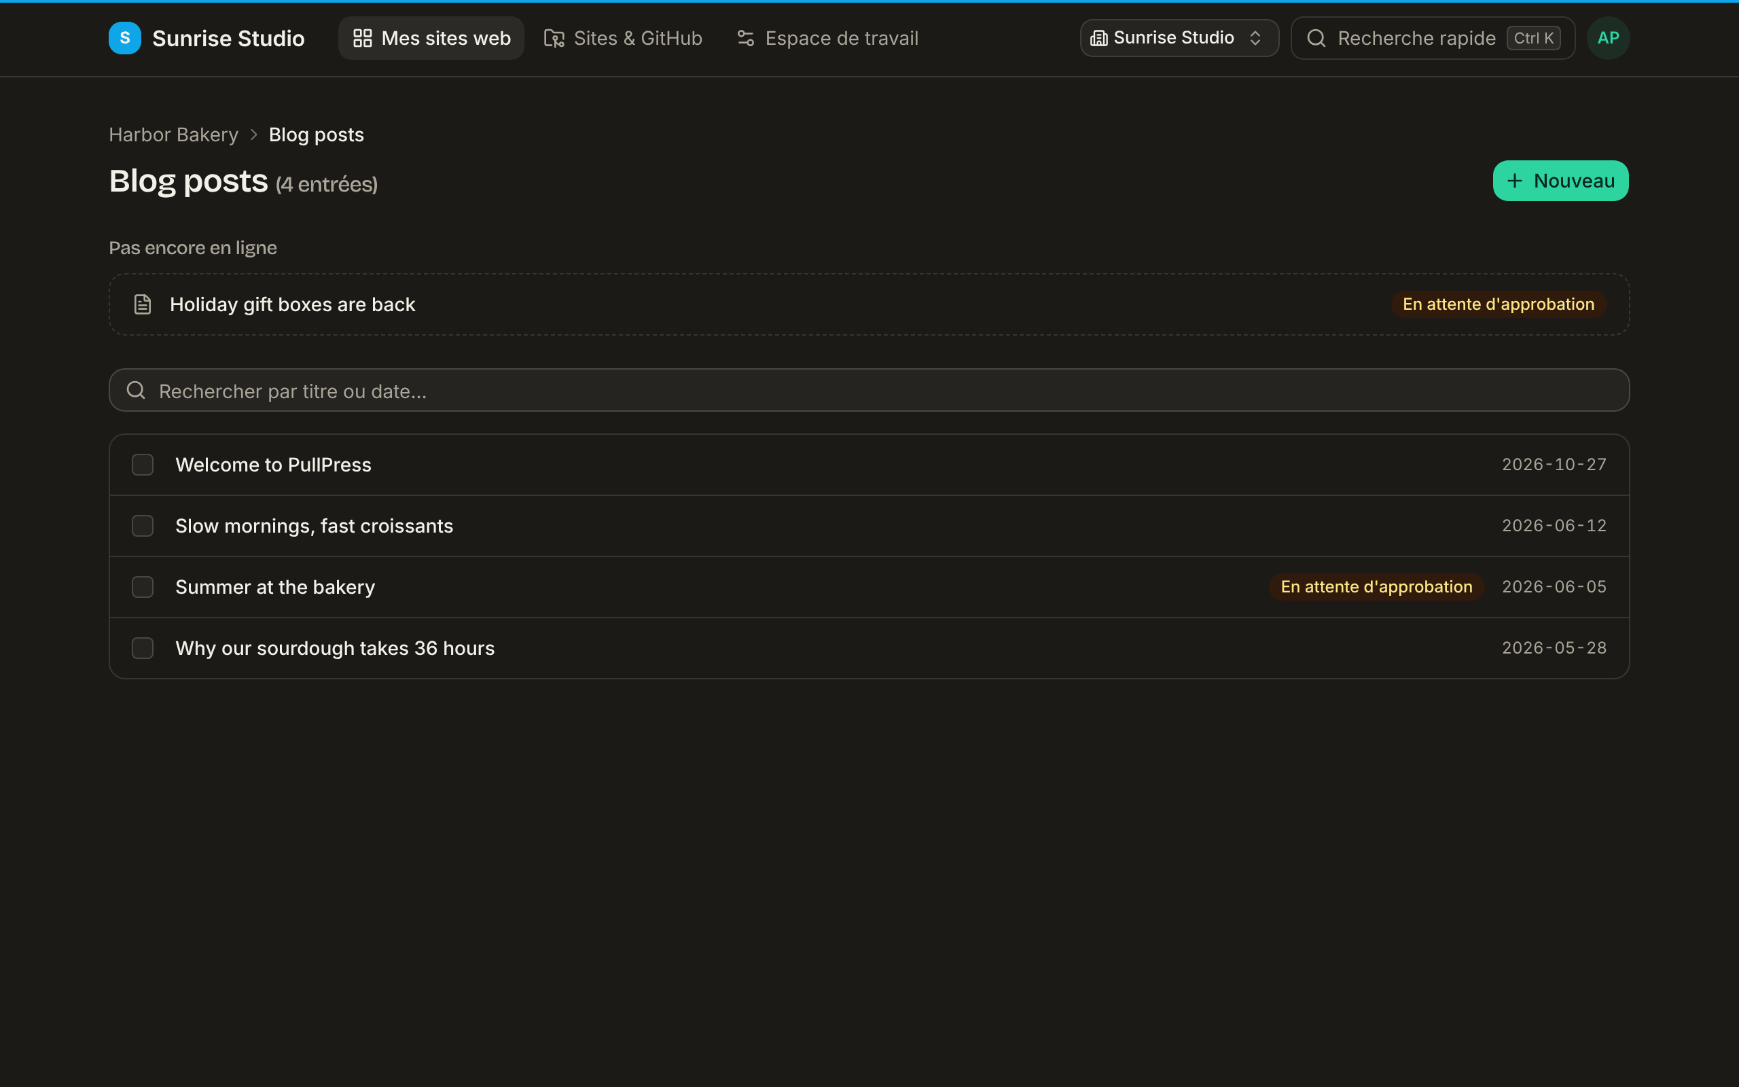Open the Recherche rapide search box
Image resolution: width=1739 pixels, height=1087 pixels.
point(1433,38)
